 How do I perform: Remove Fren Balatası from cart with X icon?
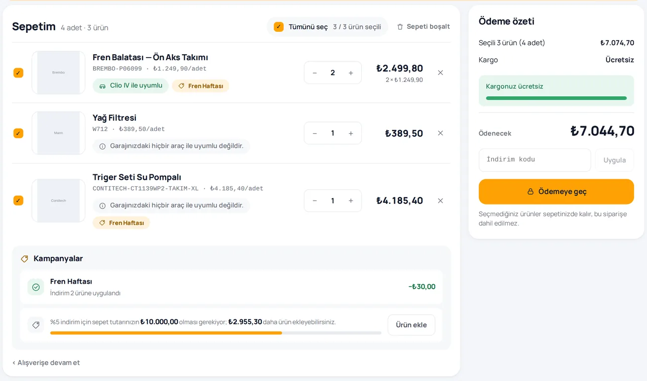tap(440, 73)
